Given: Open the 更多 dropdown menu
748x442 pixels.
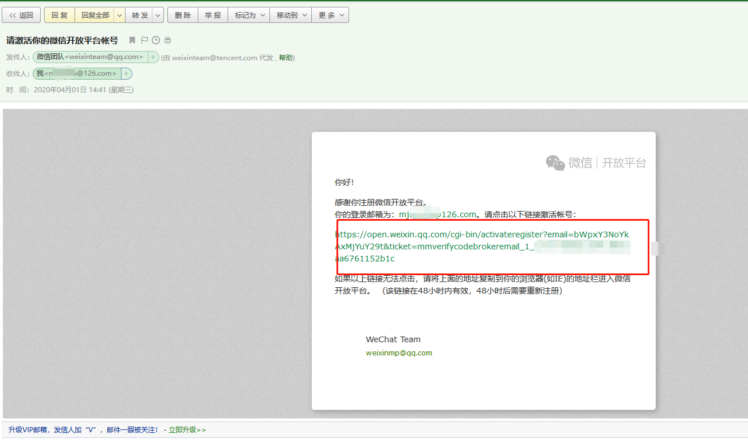Looking at the screenshot, I should (x=330, y=15).
